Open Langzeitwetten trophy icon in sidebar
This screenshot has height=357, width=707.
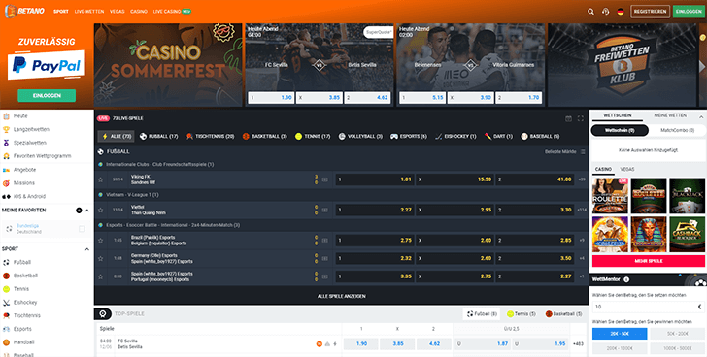(6, 130)
